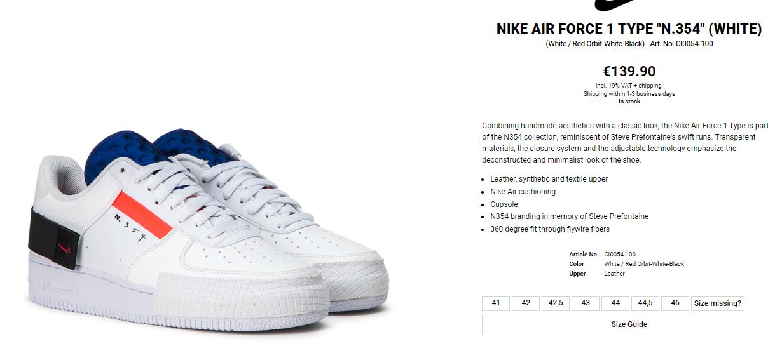The height and width of the screenshot is (346, 768).
Task: Choose size 44,5
Action: [645, 303]
